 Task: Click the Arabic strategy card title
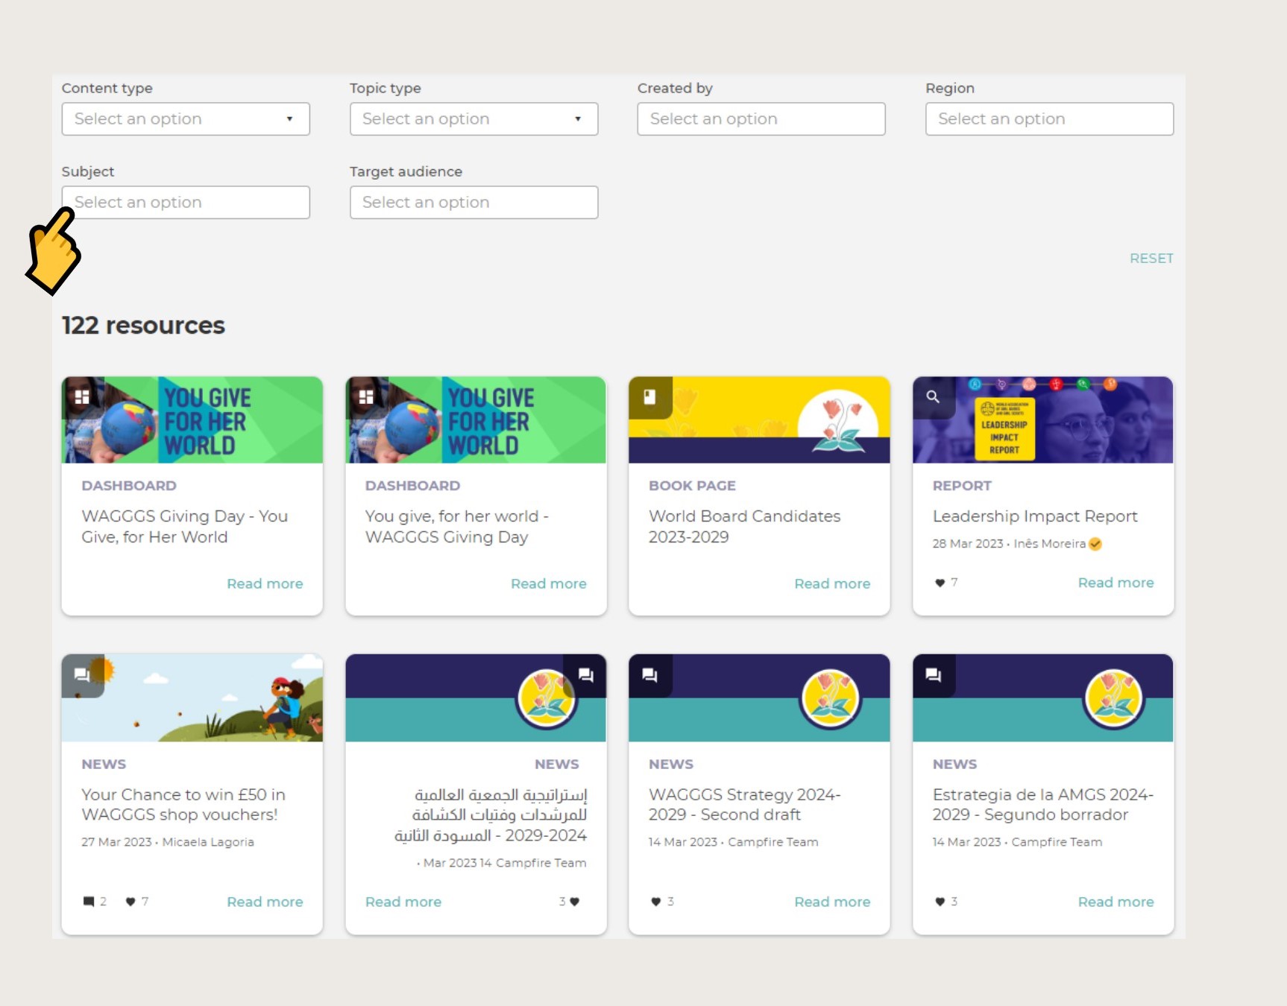[491, 815]
